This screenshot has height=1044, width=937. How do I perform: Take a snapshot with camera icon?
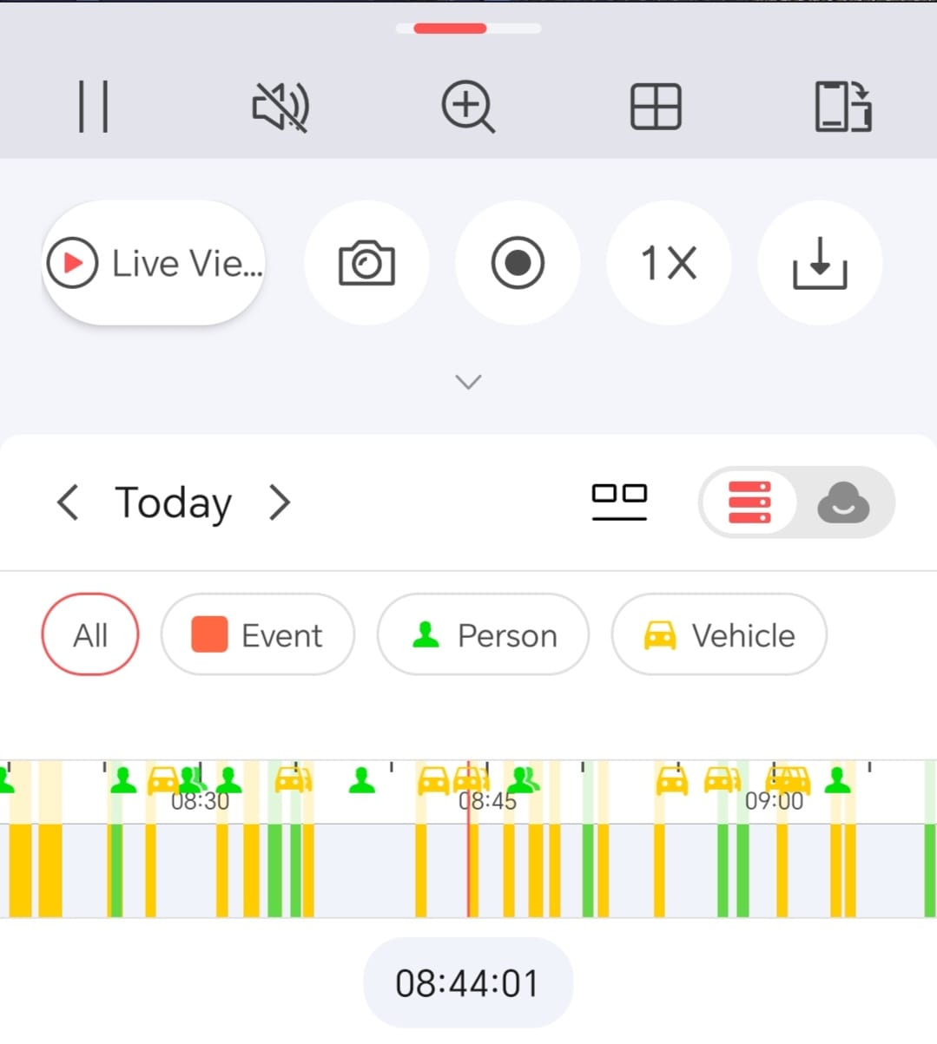pyautogui.click(x=366, y=263)
